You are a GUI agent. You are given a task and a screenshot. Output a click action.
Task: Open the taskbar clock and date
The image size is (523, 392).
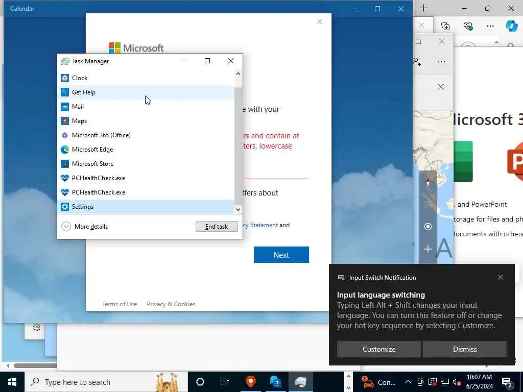[479, 382]
